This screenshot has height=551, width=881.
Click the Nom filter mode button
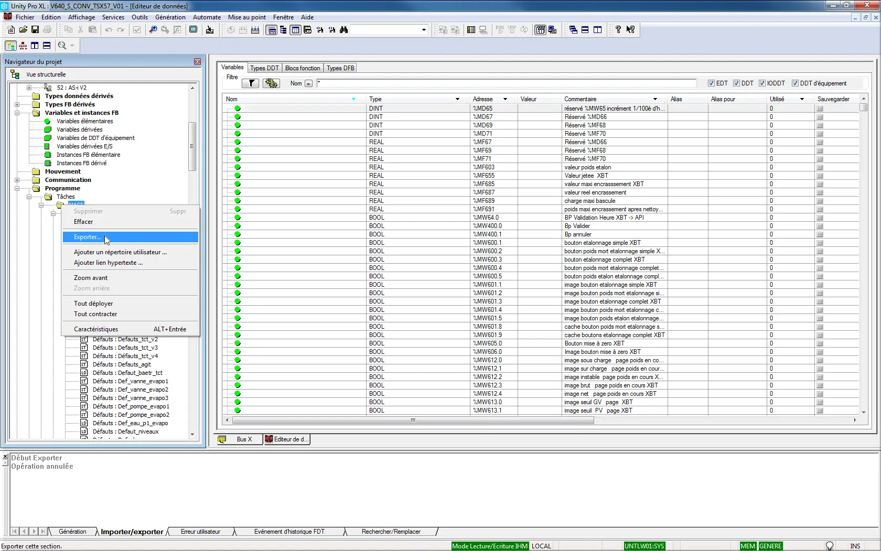point(308,83)
